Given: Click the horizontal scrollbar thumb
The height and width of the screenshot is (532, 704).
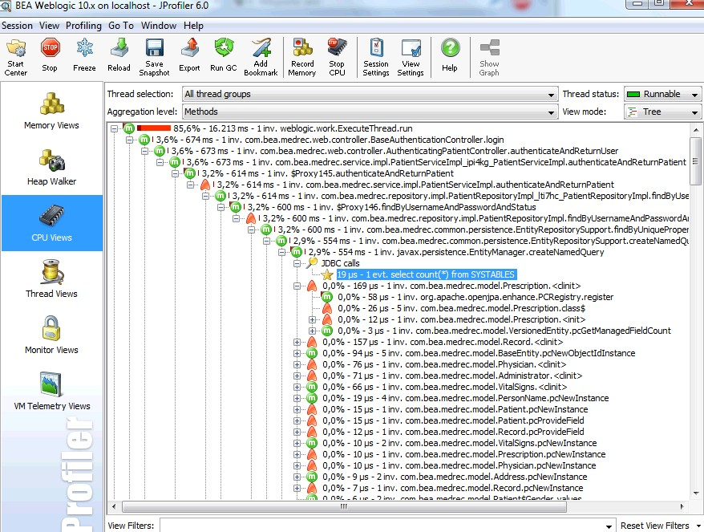Looking at the screenshot, I should pyautogui.click(x=344, y=507).
